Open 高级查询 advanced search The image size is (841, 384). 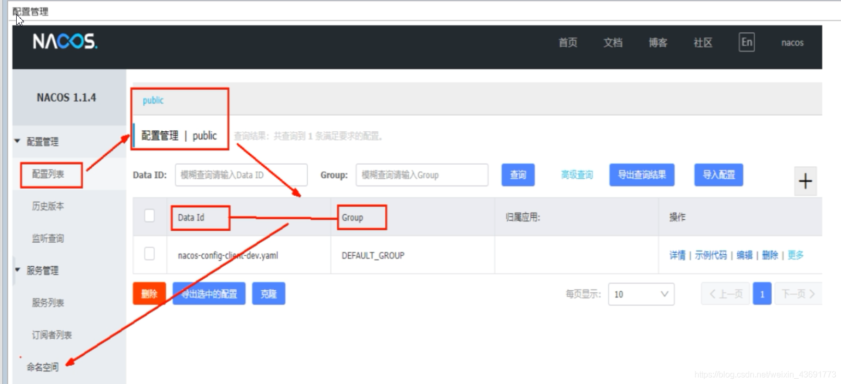click(x=577, y=175)
